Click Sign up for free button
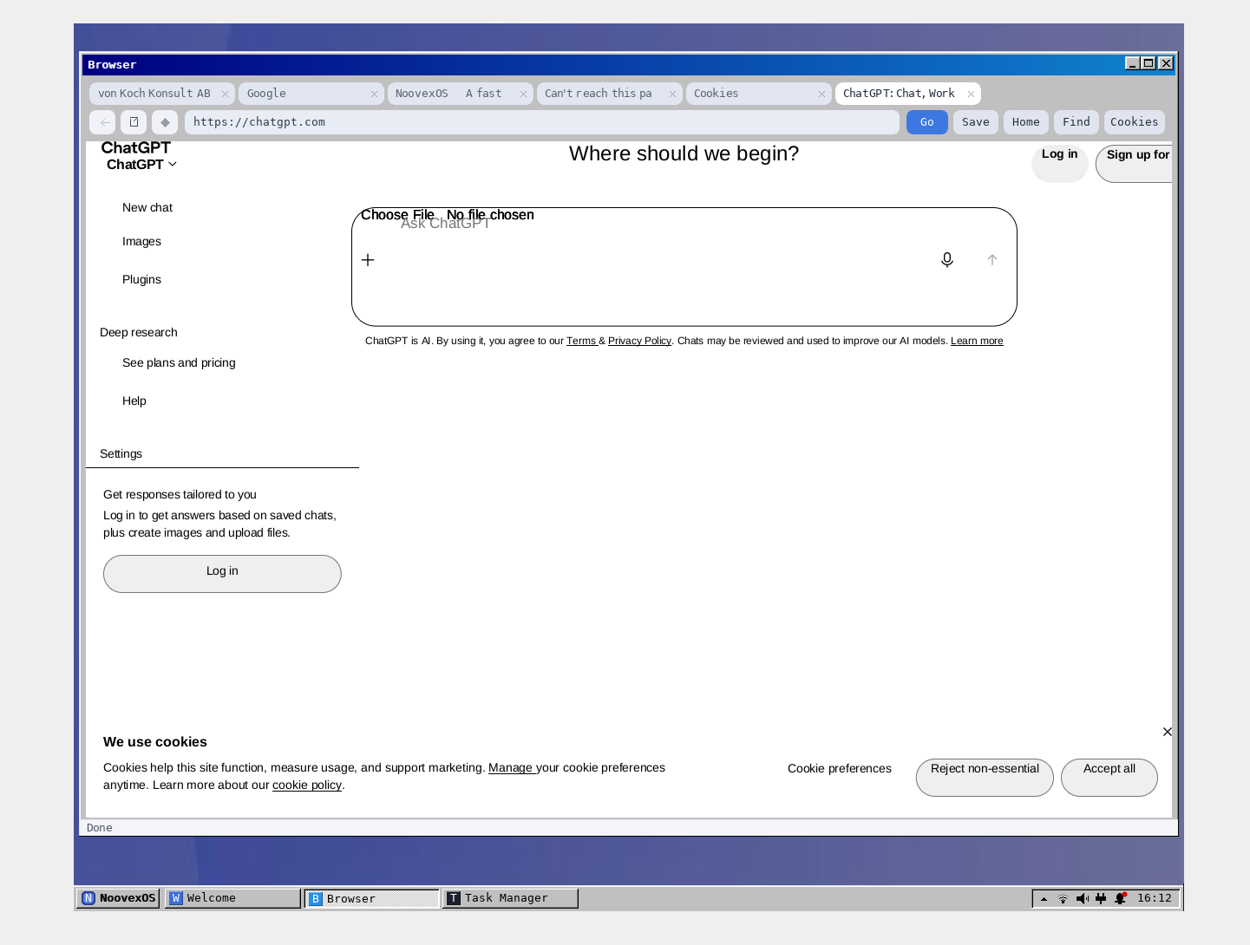 pyautogui.click(x=1135, y=164)
